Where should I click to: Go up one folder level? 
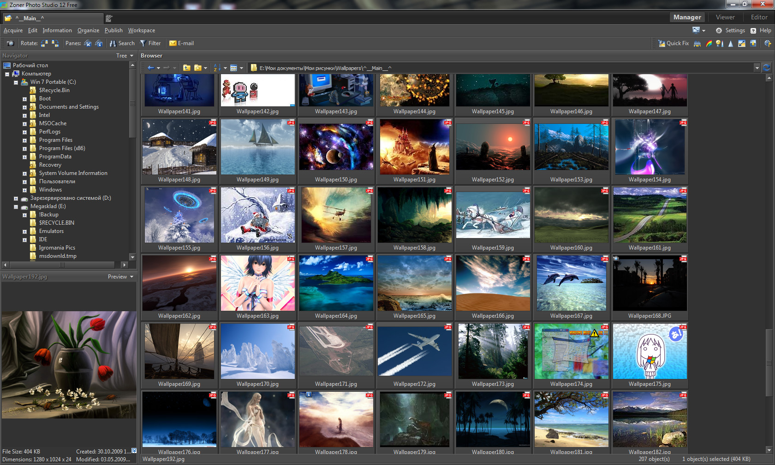(x=187, y=68)
